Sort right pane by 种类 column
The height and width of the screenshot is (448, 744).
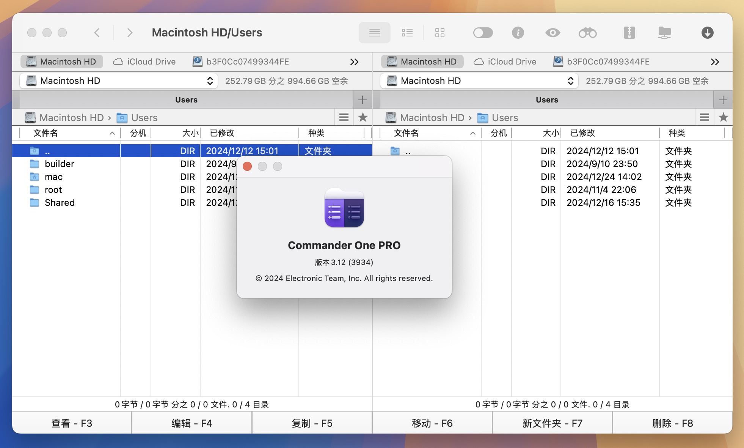692,133
